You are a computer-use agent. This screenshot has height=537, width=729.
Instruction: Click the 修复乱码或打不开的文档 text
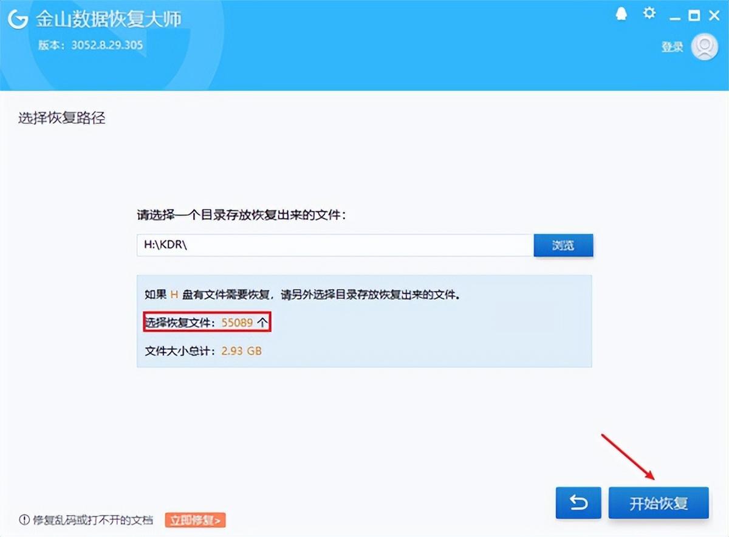point(93,520)
